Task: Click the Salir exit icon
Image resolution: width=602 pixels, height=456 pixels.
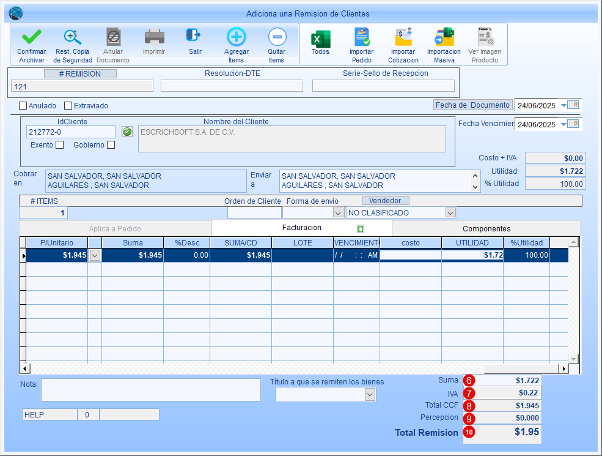Action: pyautogui.click(x=194, y=36)
